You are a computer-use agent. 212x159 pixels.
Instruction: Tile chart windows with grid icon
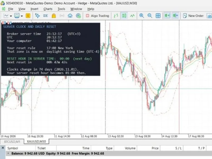[158, 16]
